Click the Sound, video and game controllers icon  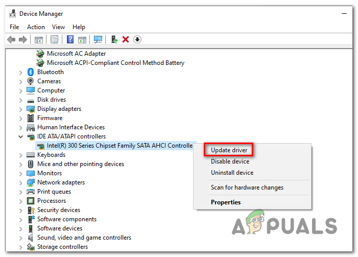(x=30, y=238)
